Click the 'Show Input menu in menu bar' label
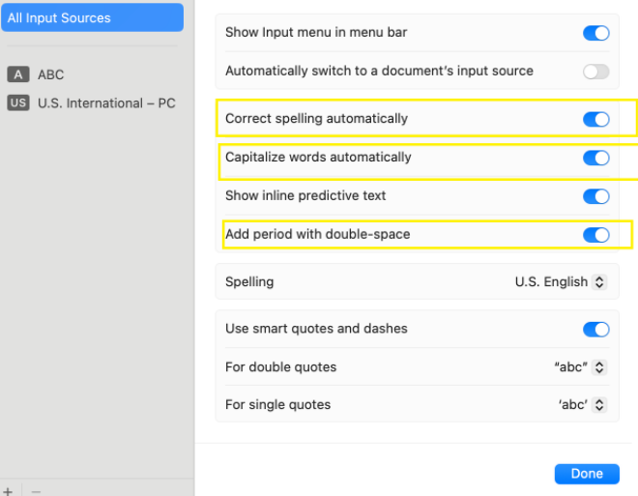638x496 pixels. [x=316, y=32]
